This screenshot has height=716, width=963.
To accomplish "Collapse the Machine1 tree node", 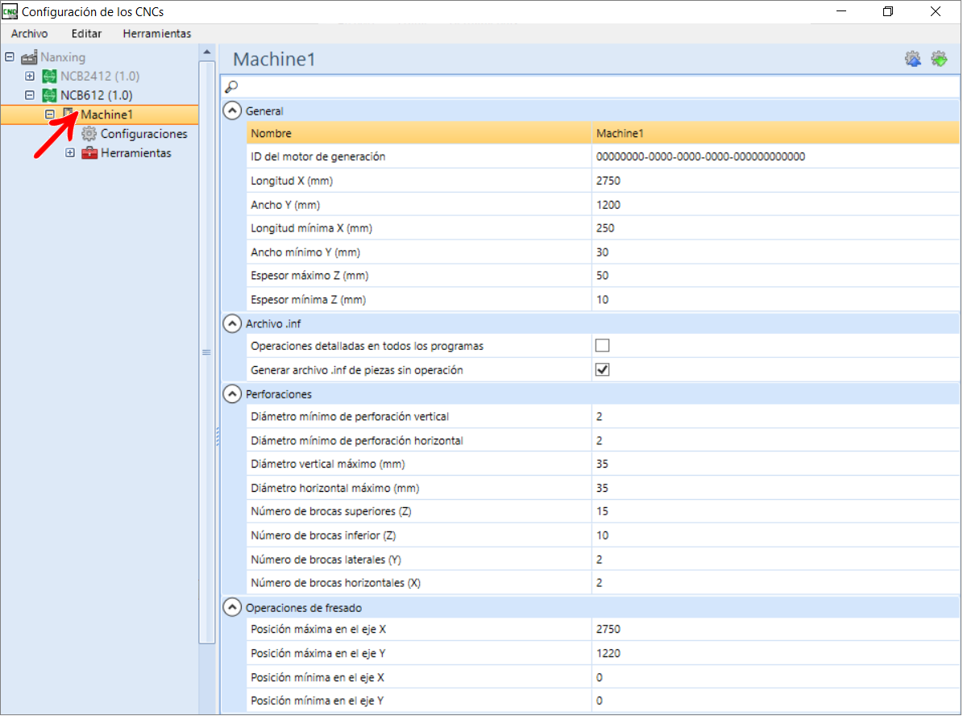I will point(50,114).
